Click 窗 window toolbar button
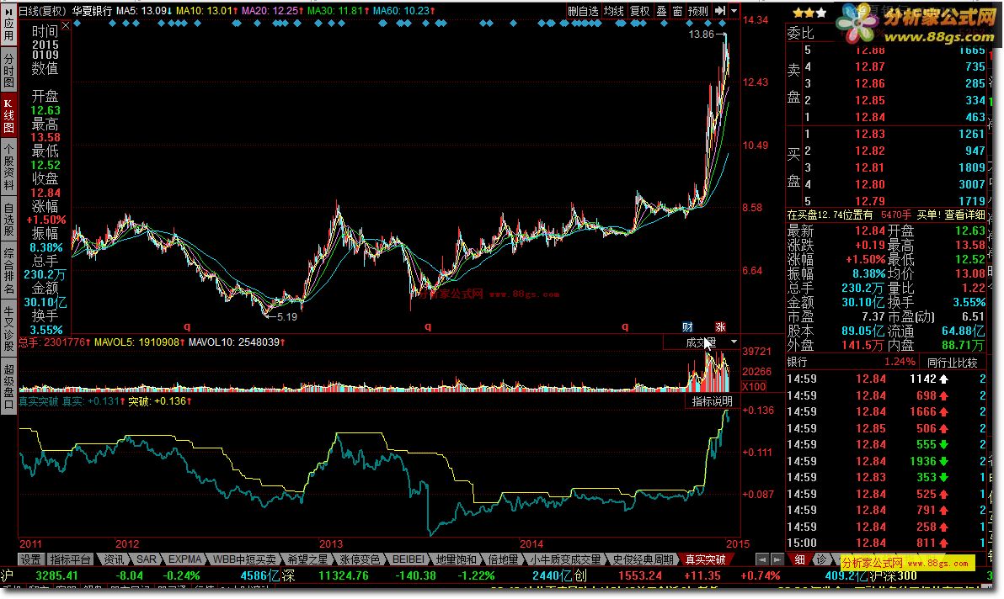Screen dimensions: 1004x599 click(x=677, y=11)
